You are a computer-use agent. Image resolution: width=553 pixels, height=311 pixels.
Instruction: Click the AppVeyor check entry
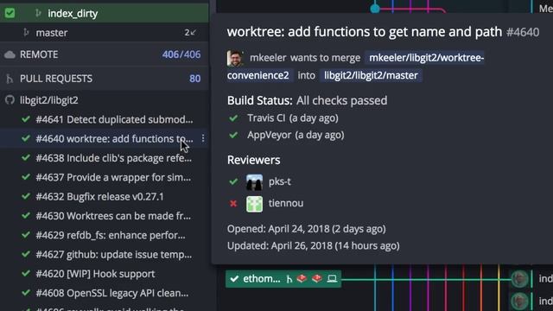coord(296,135)
